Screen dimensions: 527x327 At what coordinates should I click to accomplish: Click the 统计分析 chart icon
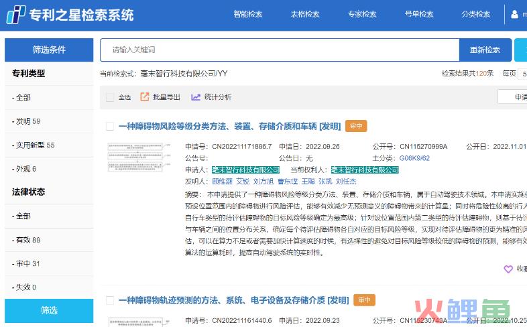tap(196, 97)
